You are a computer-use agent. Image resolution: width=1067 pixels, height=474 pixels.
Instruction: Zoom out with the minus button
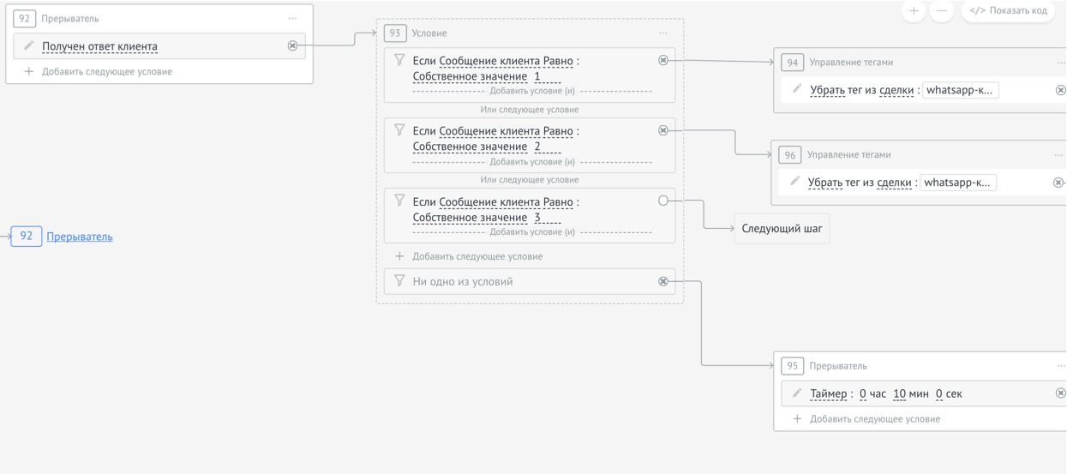coord(941,10)
